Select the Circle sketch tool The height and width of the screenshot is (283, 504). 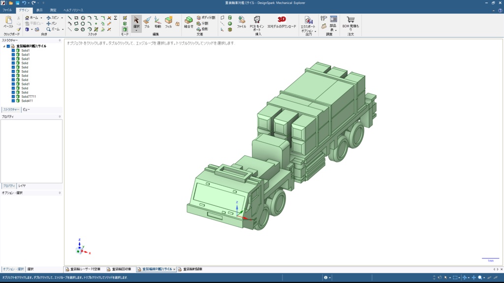(x=83, y=18)
